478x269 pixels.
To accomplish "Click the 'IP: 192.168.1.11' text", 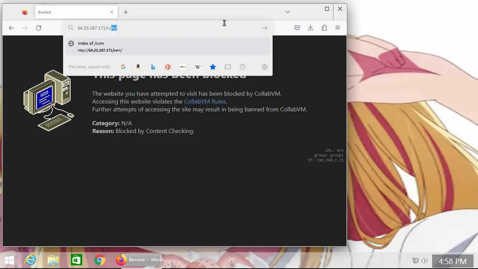I will [x=326, y=160].
